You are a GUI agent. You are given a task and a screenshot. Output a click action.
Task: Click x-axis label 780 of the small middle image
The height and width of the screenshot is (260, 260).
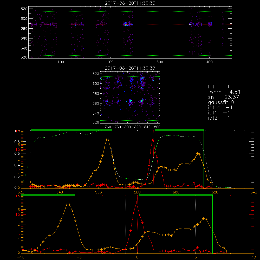[x=118, y=127]
